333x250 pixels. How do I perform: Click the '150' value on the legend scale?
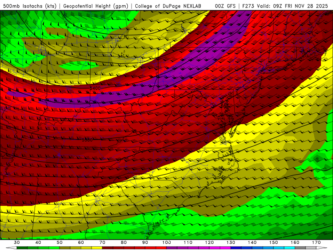(273, 242)
